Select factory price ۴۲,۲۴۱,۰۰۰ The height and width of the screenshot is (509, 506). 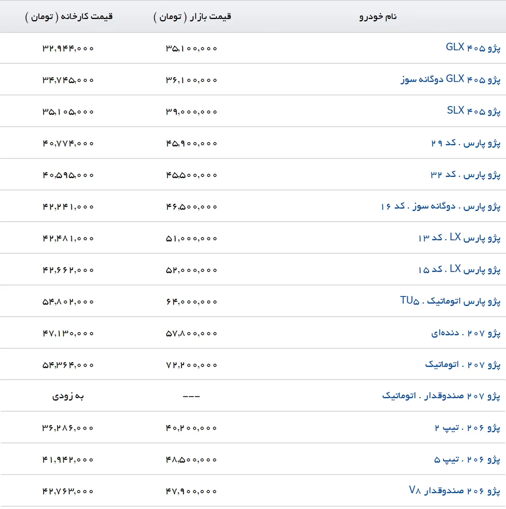point(68,207)
